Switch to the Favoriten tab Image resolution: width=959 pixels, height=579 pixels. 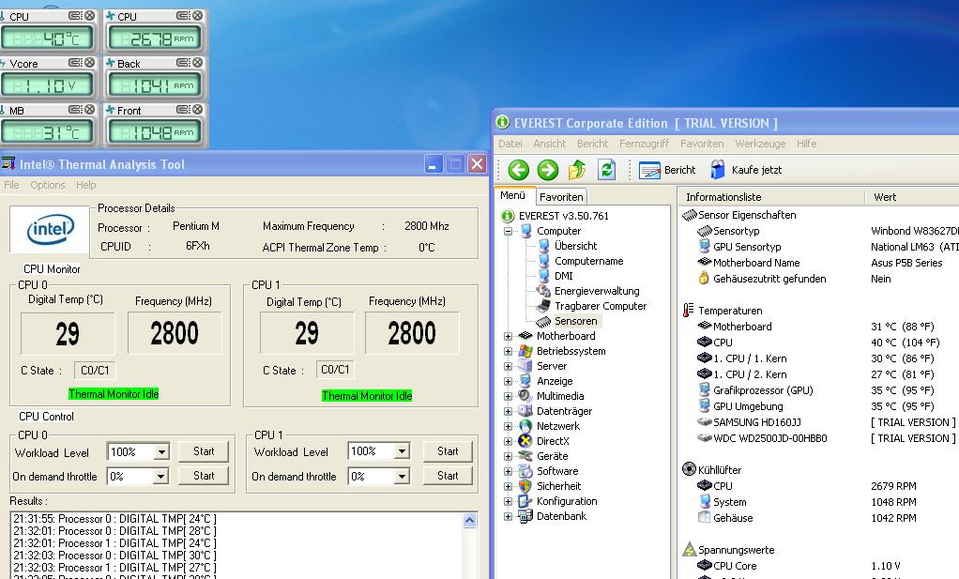(561, 197)
